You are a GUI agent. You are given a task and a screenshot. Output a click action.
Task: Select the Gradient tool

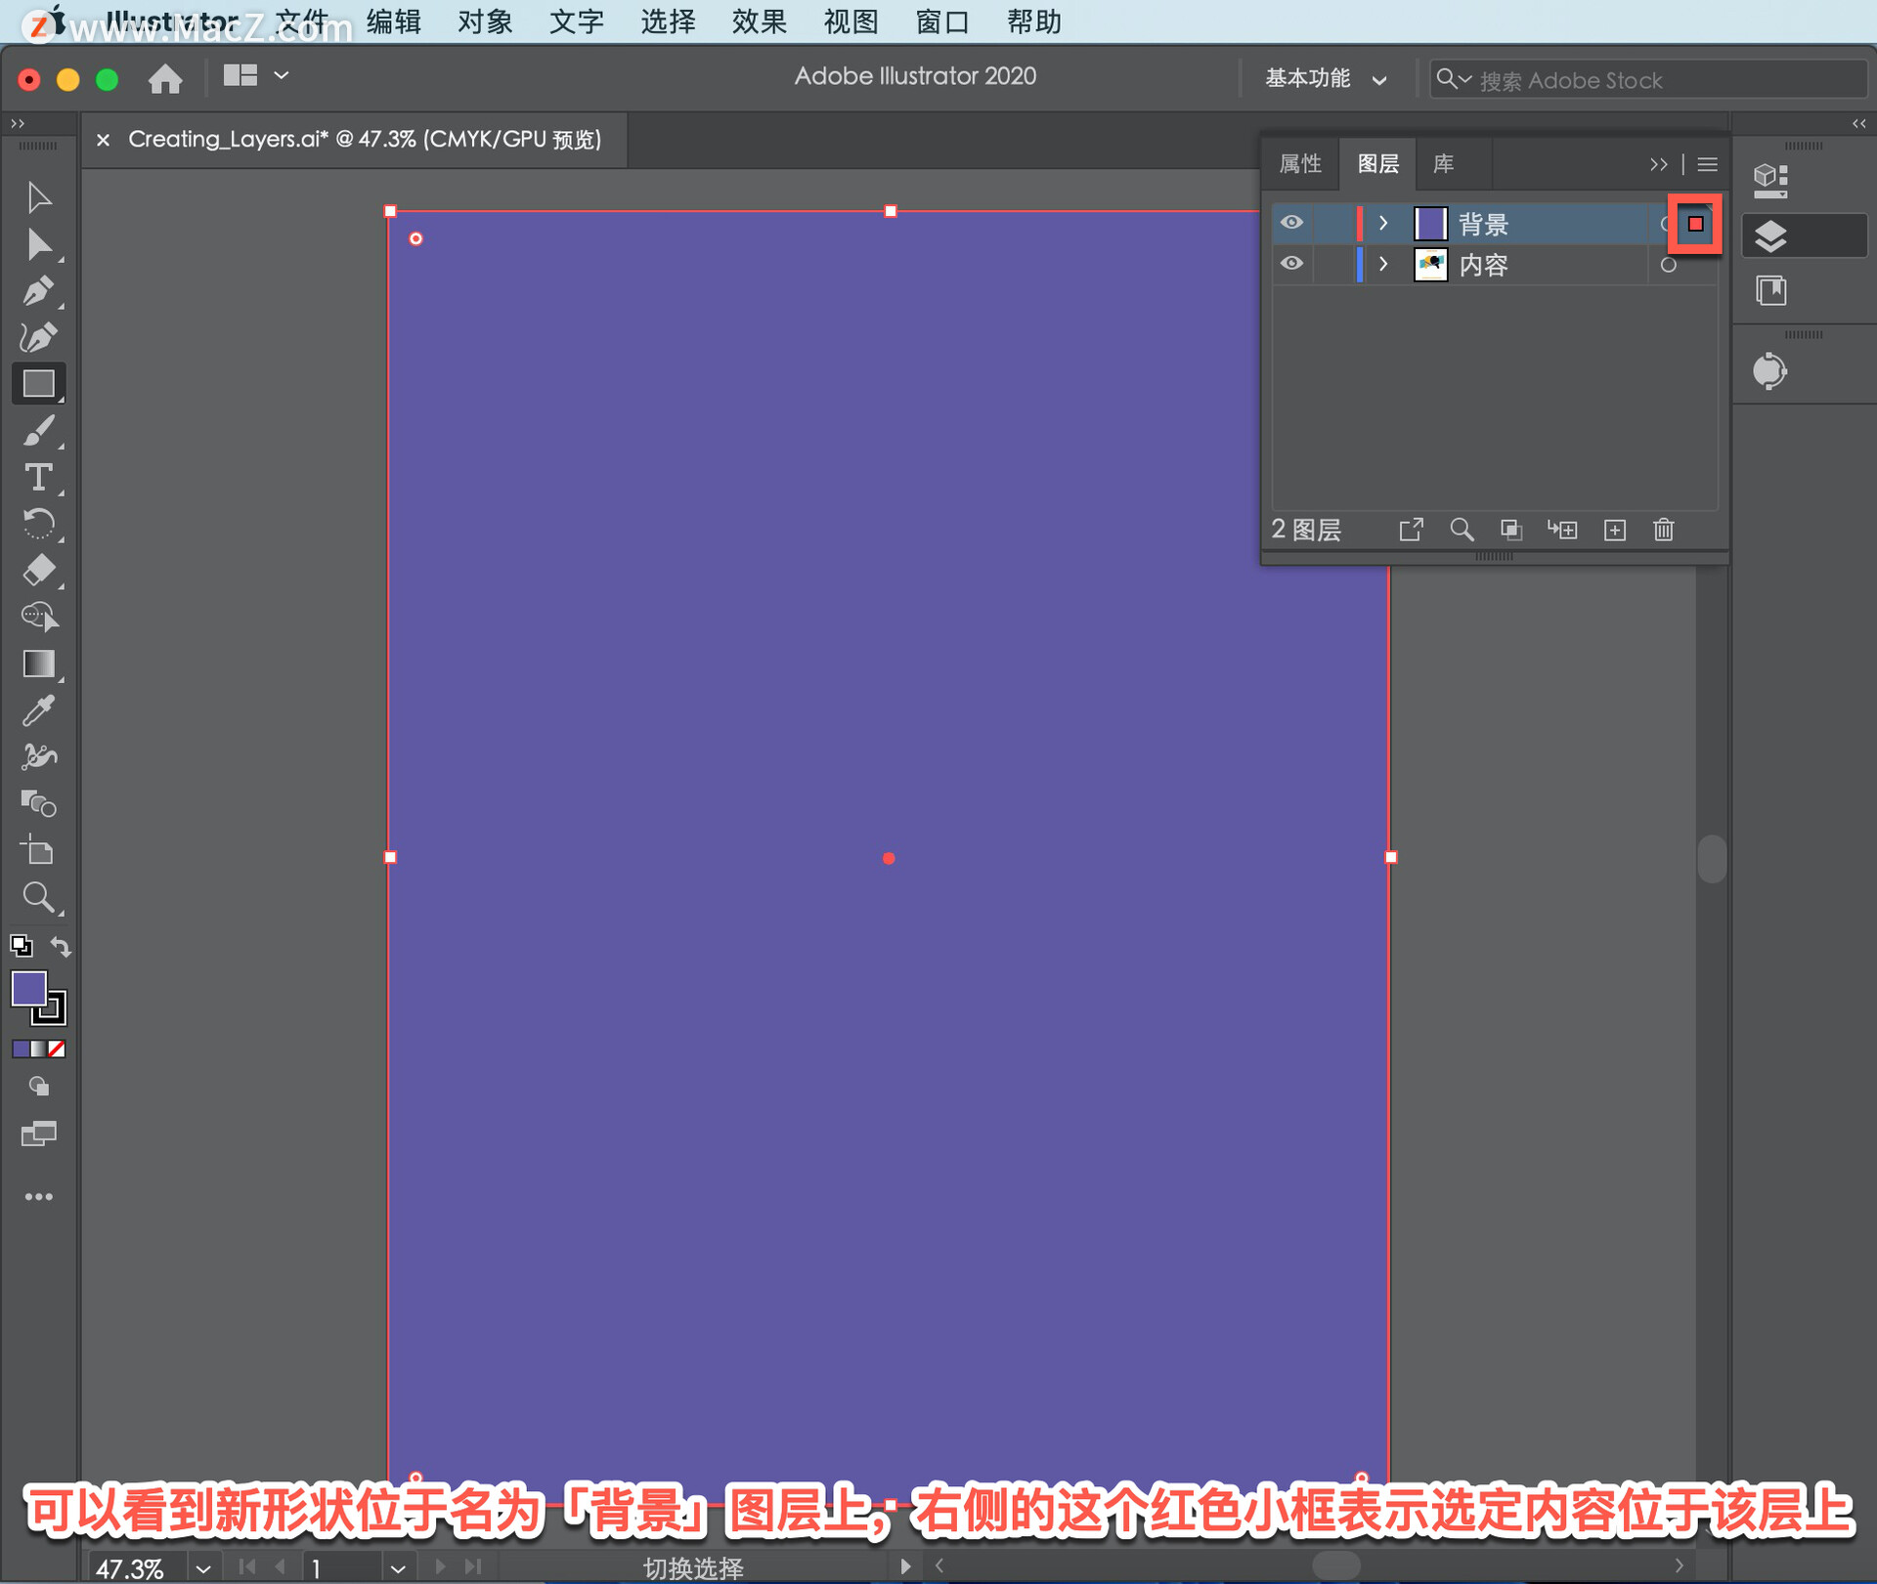pos(38,664)
